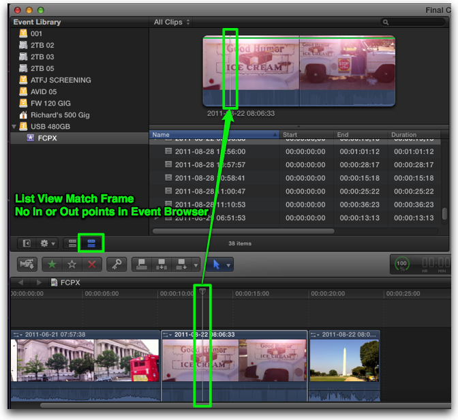Click the timeline horizontal scrollbar
Image resolution: width=458 pixels, height=420 pixels.
click(245, 406)
